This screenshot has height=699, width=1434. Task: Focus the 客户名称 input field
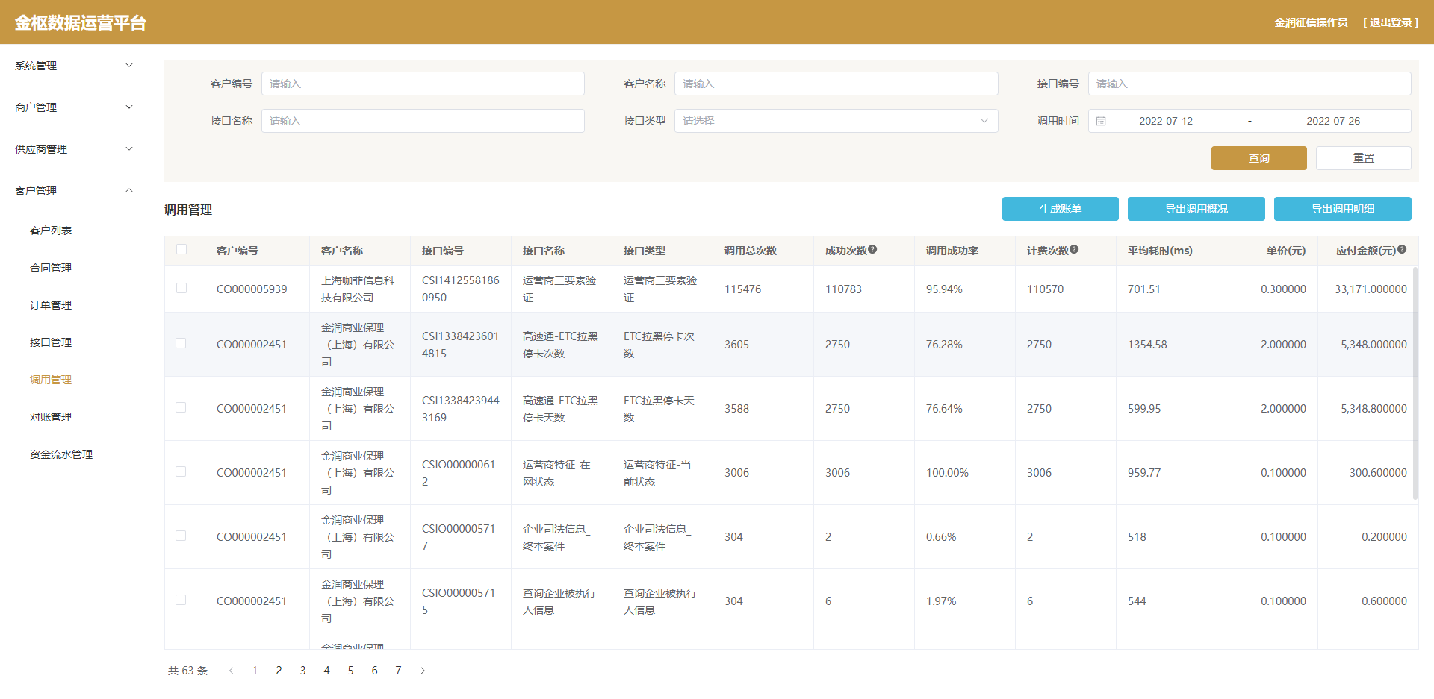[836, 84]
